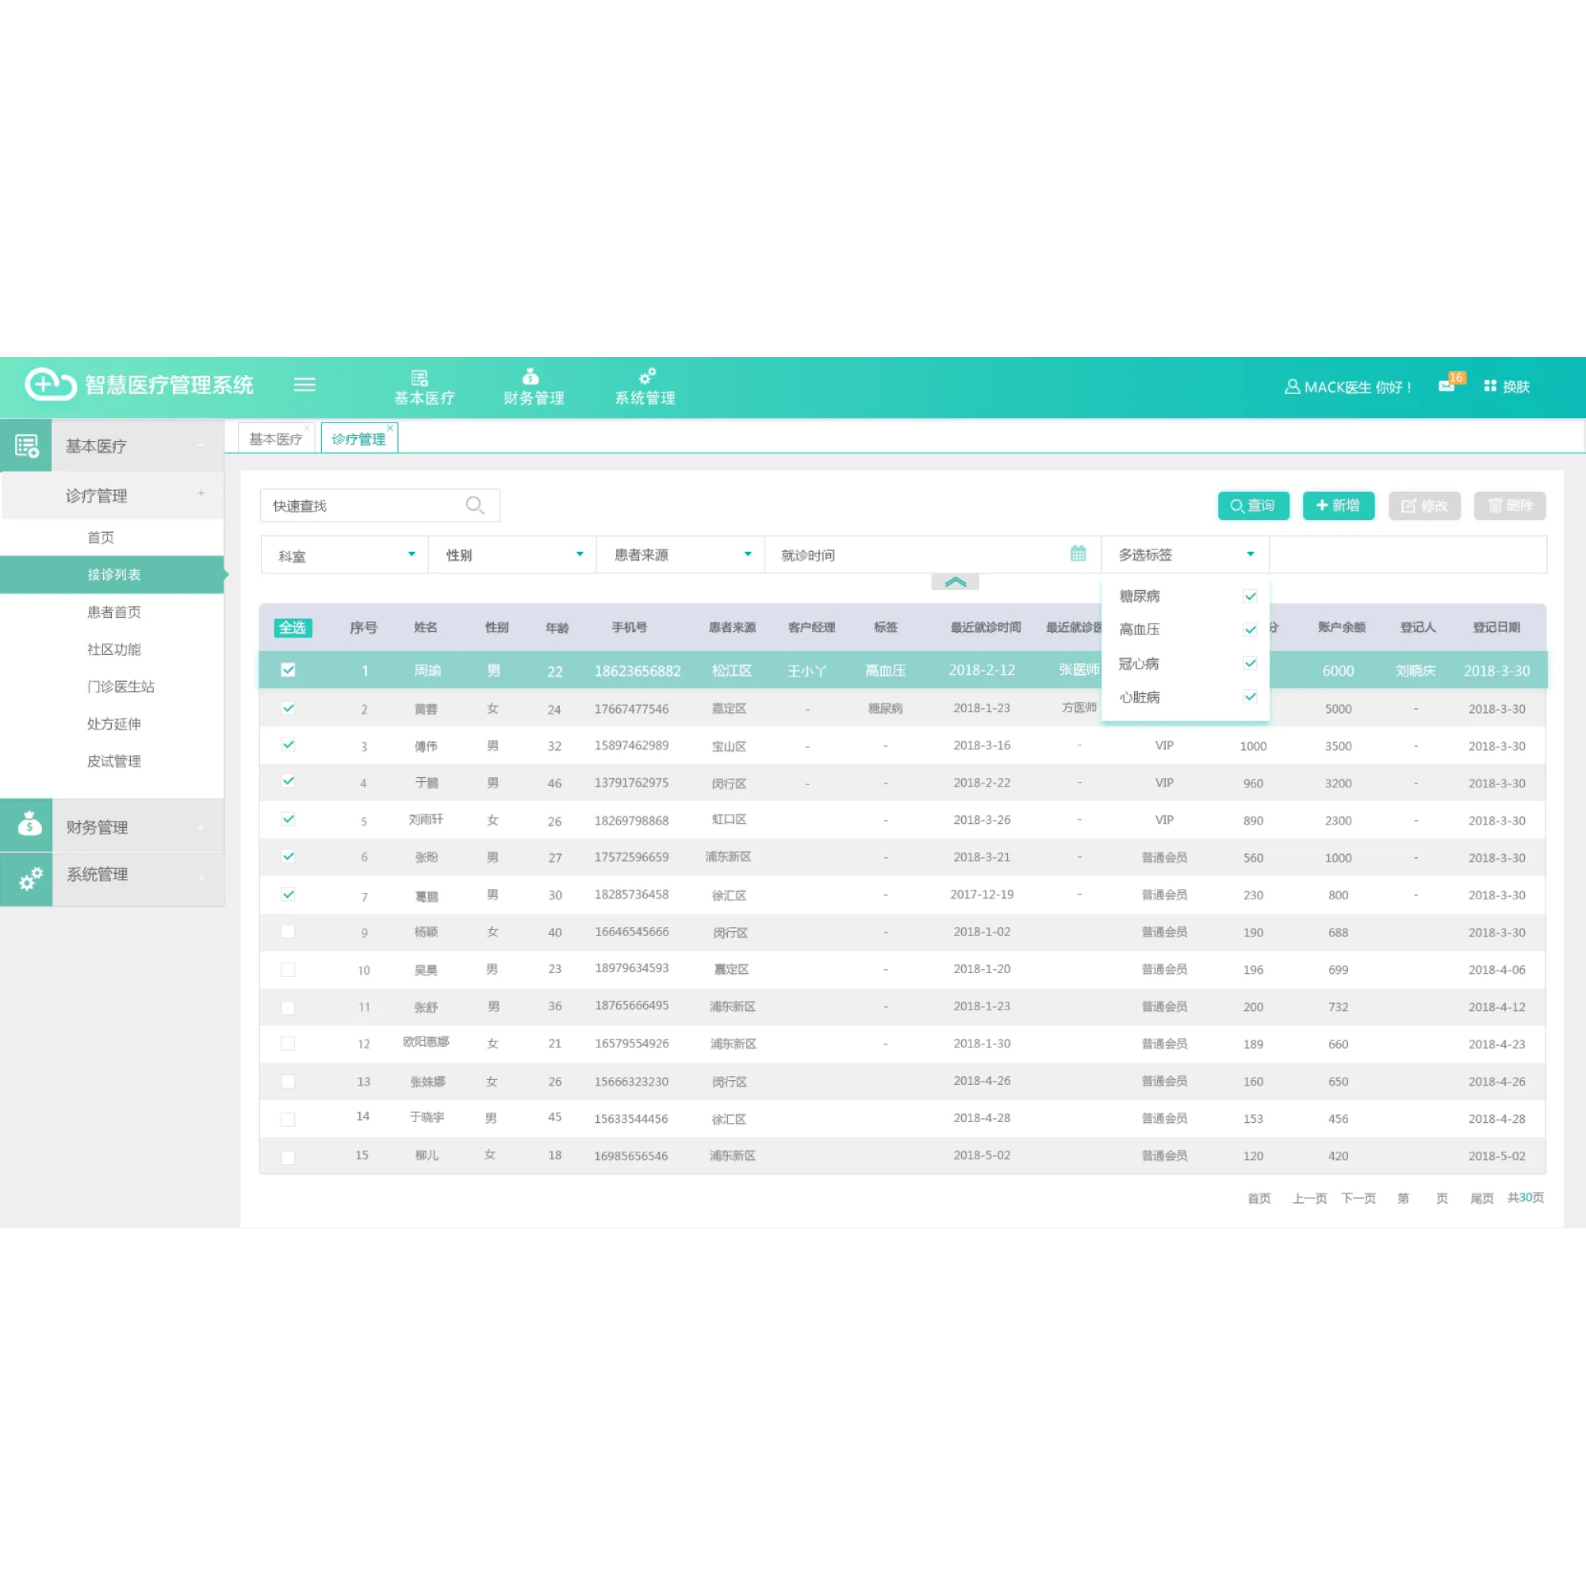Uncheck the 糖尿病 tag checkbox

(x=1250, y=596)
